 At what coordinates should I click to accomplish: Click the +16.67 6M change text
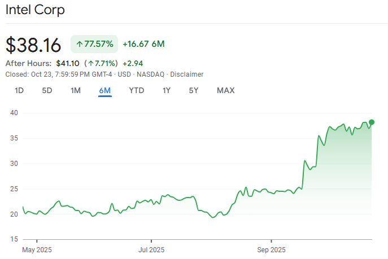point(143,44)
